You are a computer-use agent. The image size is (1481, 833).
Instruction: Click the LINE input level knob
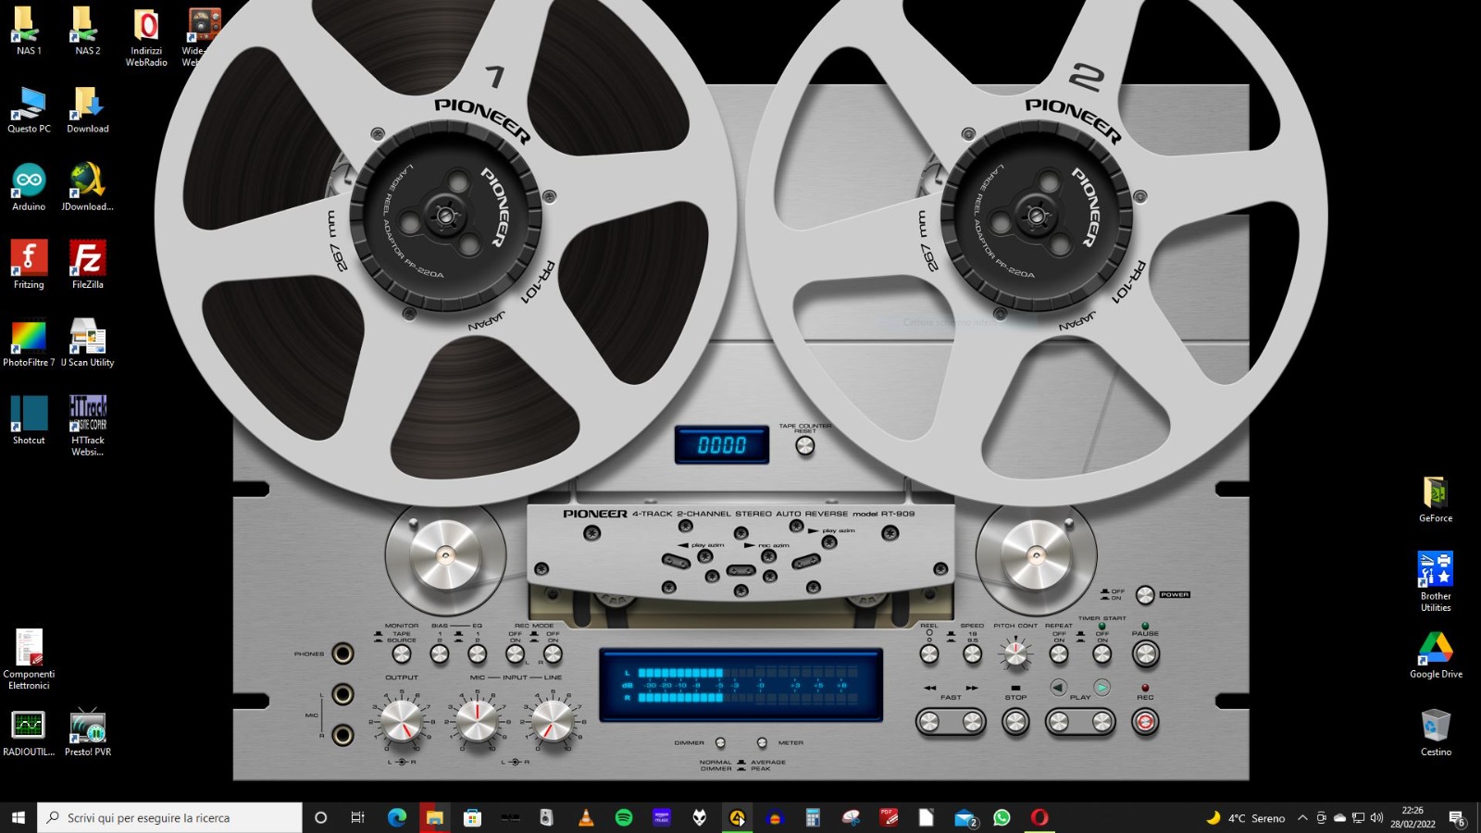click(553, 721)
